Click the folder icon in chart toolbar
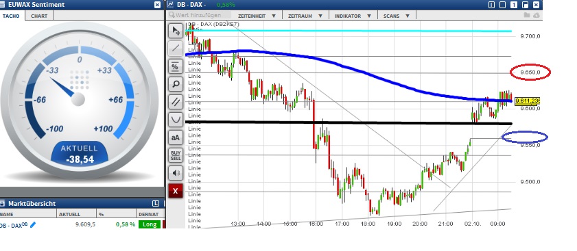Image resolution: width=577 pixels, height=251 pixels. tap(527, 16)
